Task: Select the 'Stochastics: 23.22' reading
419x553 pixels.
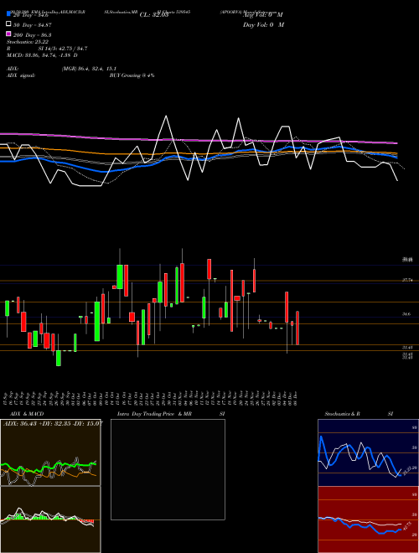Action: click(x=28, y=42)
